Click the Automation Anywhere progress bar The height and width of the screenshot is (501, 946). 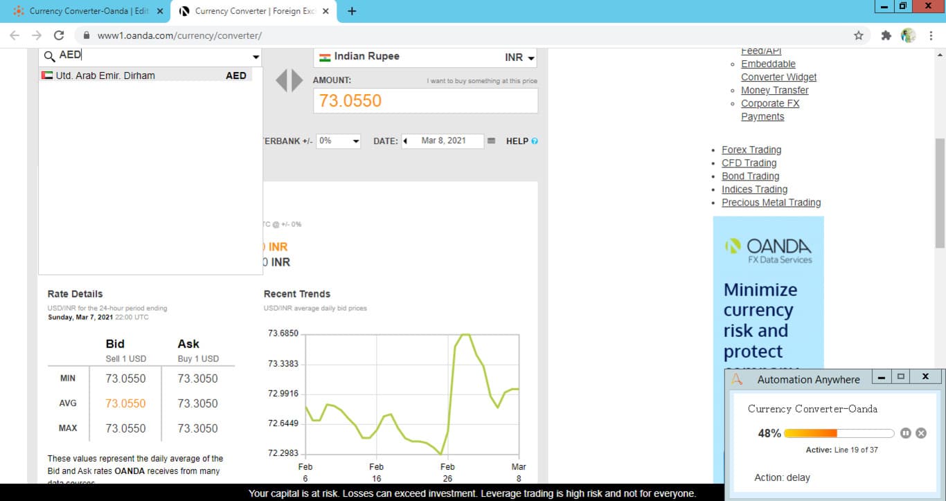click(x=839, y=433)
